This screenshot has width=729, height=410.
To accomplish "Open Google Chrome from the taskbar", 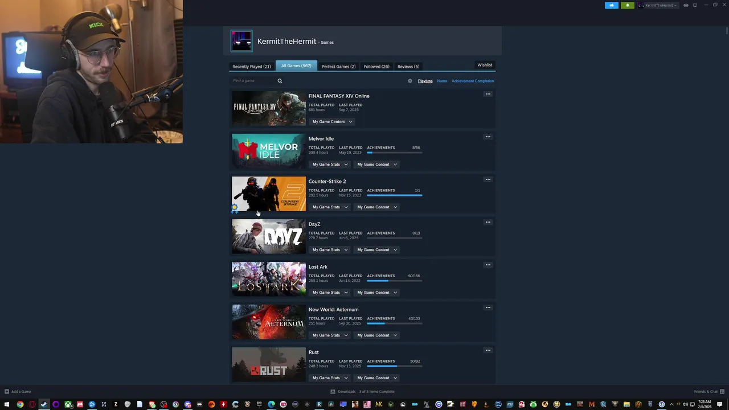I will (20, 404).
